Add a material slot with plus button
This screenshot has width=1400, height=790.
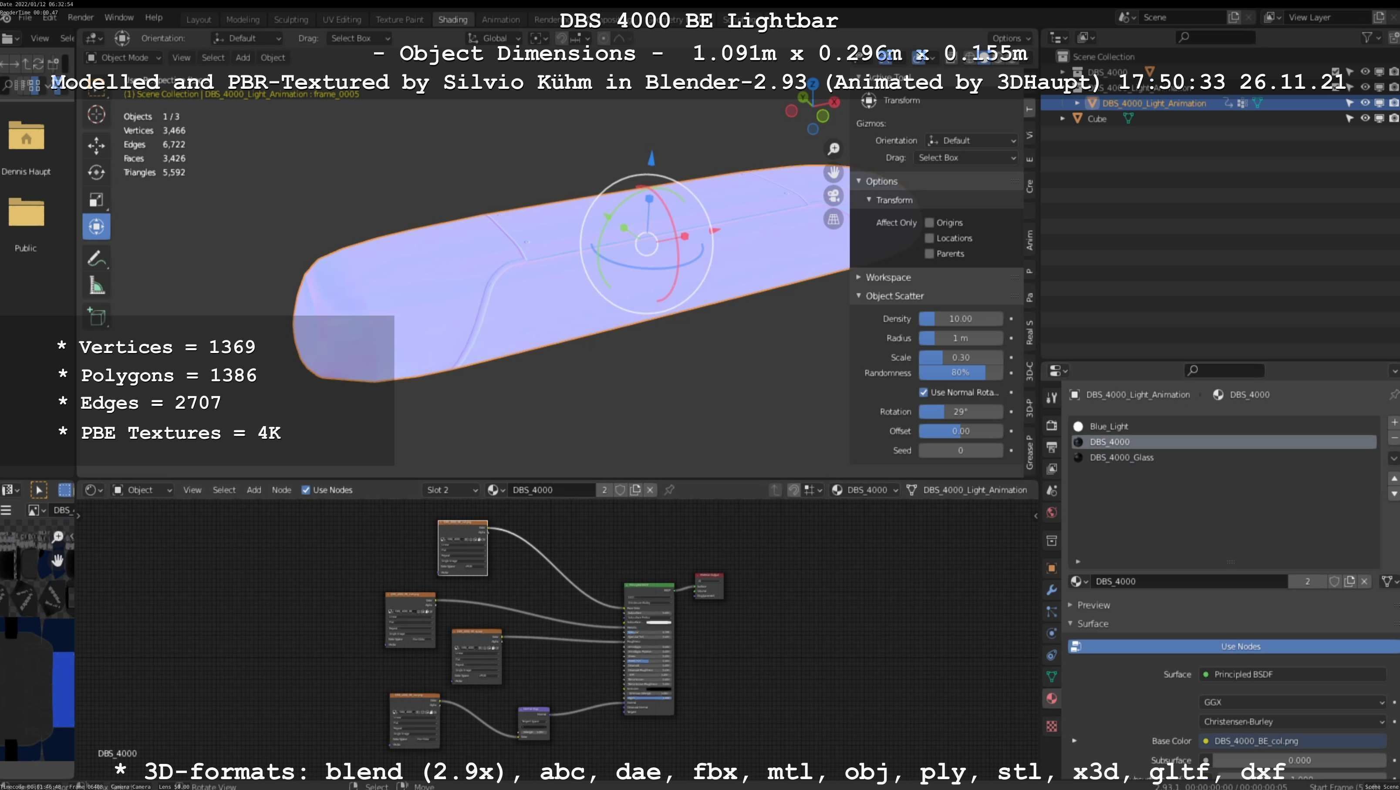1394,422
